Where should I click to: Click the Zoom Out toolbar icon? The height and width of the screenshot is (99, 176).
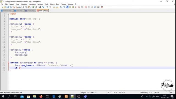tap(50, 7)
